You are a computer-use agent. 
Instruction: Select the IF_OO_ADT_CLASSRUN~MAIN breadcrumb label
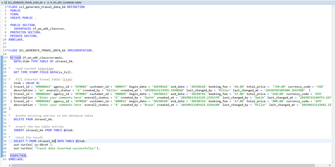point(66,2)
